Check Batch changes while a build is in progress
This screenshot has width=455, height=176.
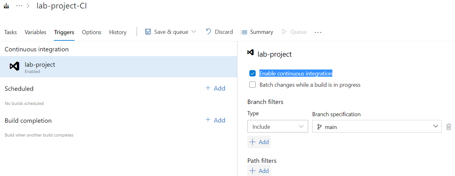coord(252,85)
